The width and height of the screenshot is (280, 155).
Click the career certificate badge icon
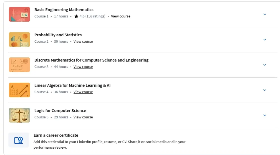pyautogui.click(x=19, y=140)
